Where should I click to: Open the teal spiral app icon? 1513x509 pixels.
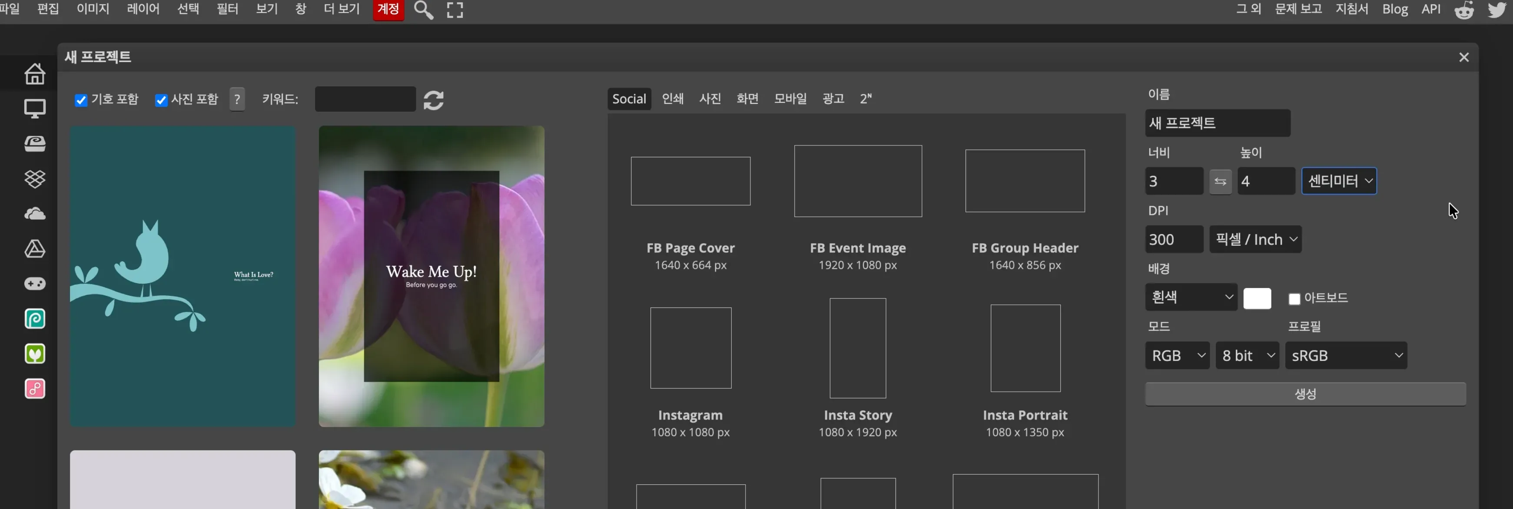(x=35, y=319)
